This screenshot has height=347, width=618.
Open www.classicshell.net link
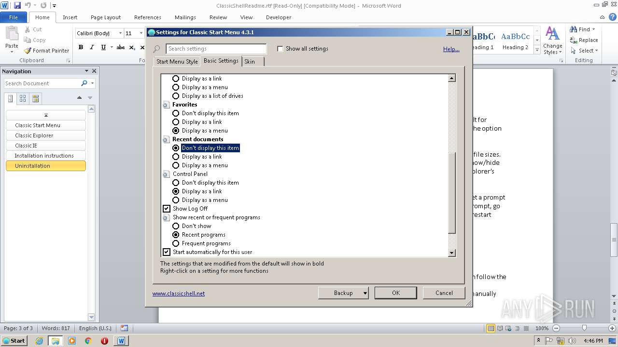[x=179, y=294]
